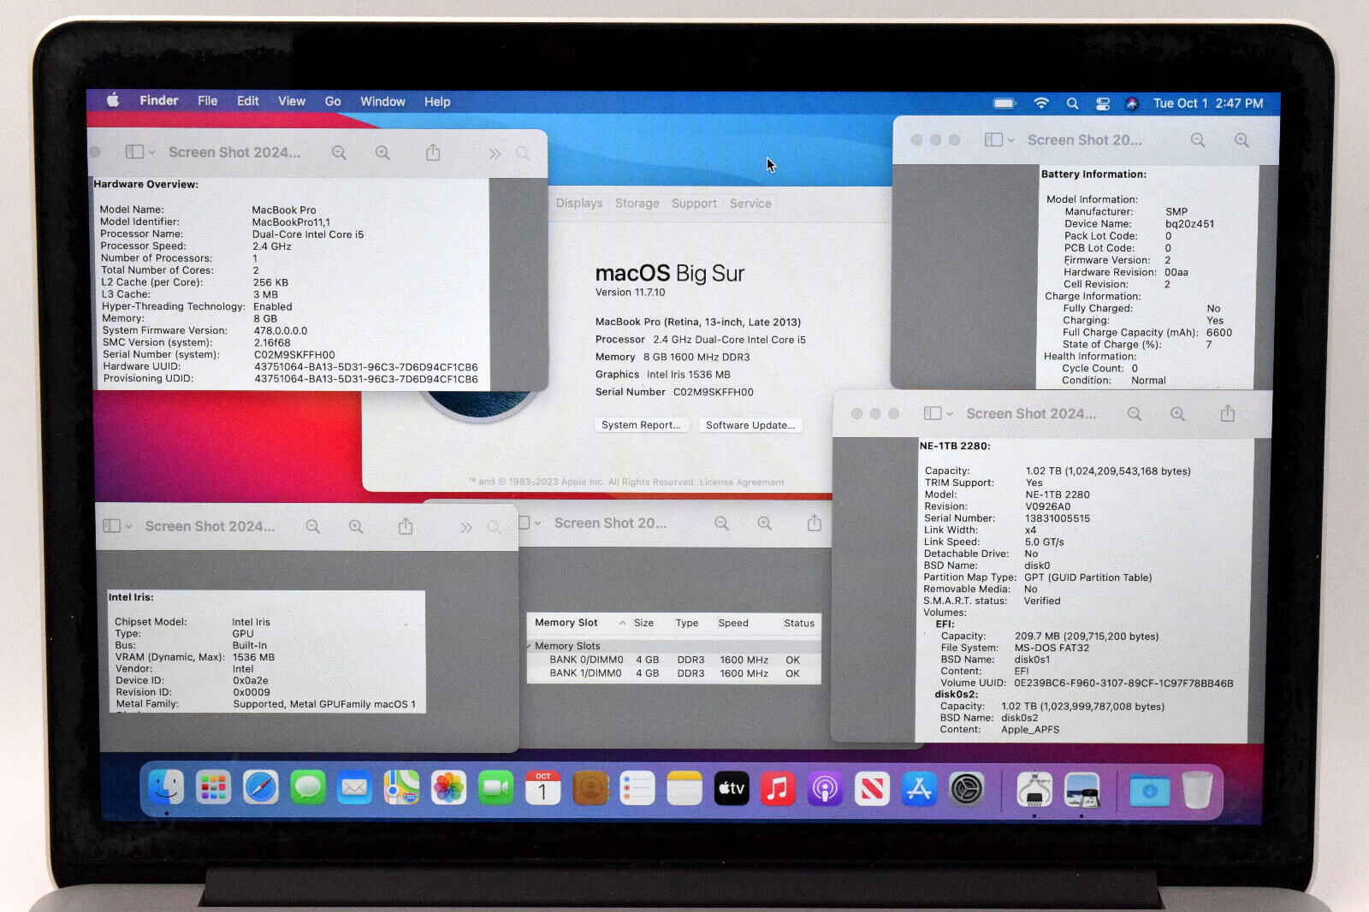Viewport: 1369px width, 912px height.
Task: Zoom in on Battery Information Preview window
Action: pyautogui.click(x=1242, y=140)
